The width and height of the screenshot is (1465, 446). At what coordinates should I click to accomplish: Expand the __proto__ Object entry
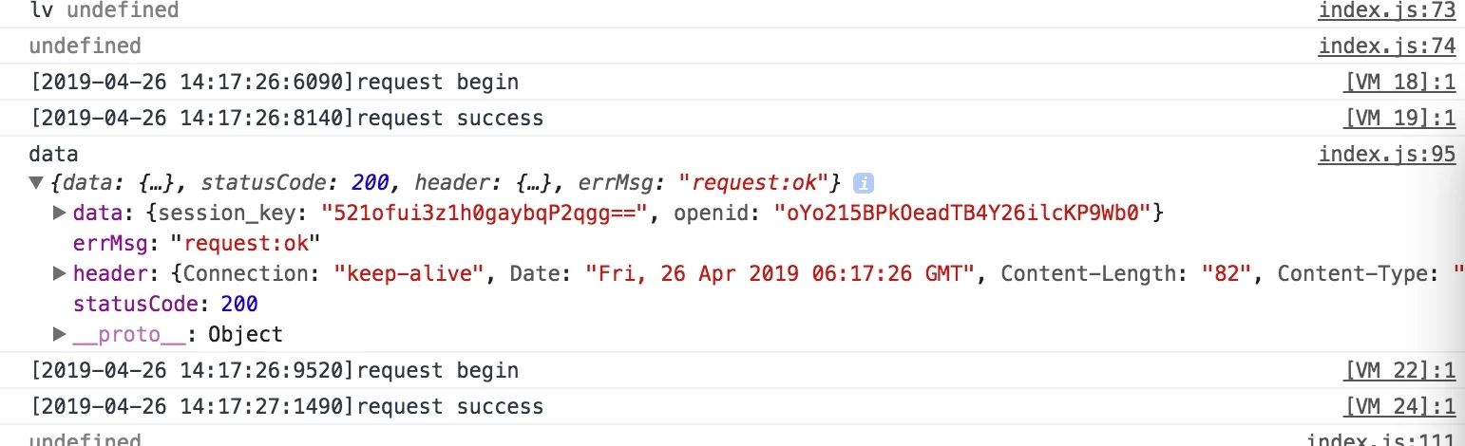click(59, 334)
